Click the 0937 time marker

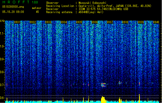point(110,22)
